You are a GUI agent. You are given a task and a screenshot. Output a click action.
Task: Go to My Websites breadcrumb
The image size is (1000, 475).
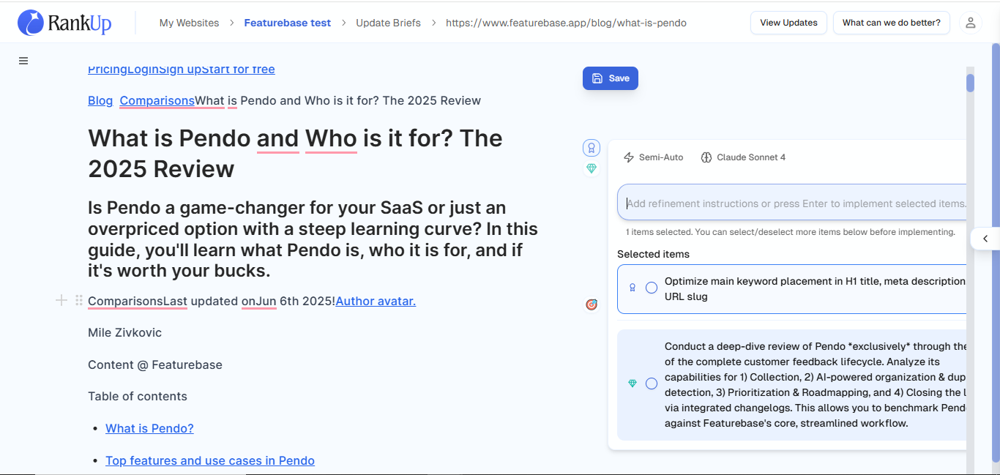(189, 23)
